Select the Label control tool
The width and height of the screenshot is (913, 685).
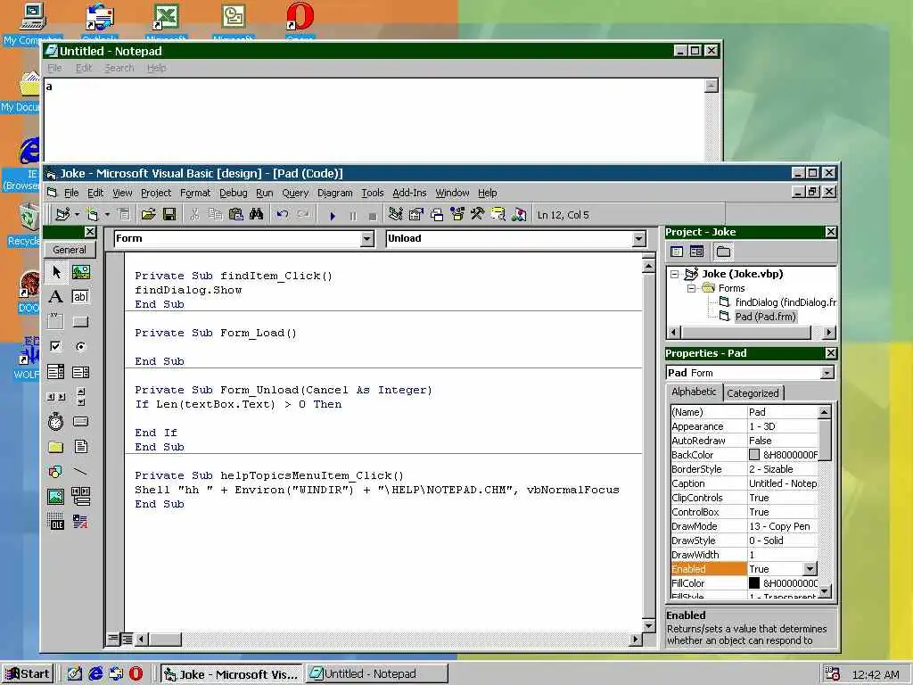point(56,296)
